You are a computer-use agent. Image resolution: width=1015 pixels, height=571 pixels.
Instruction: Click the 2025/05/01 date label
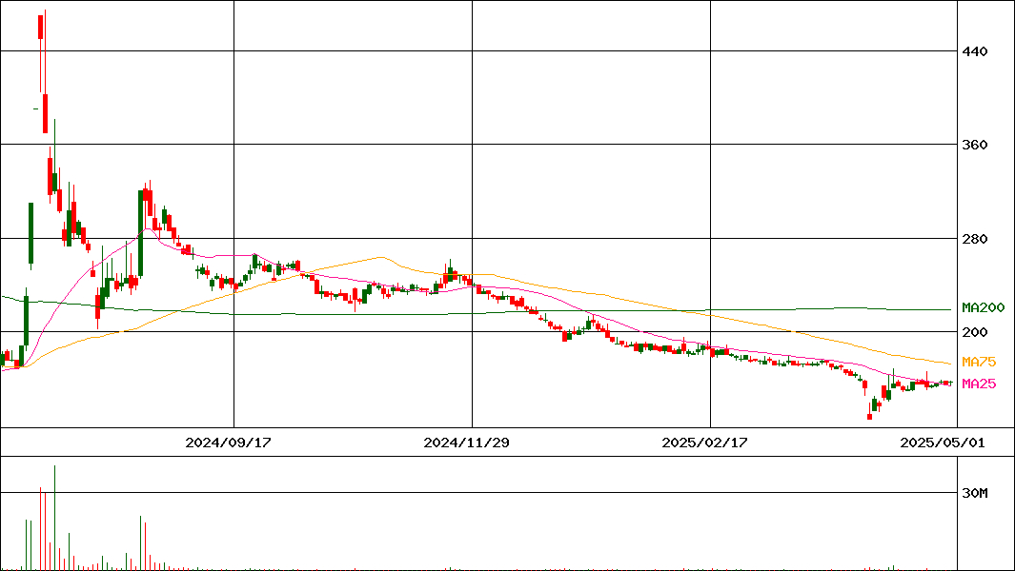[944, 443]
